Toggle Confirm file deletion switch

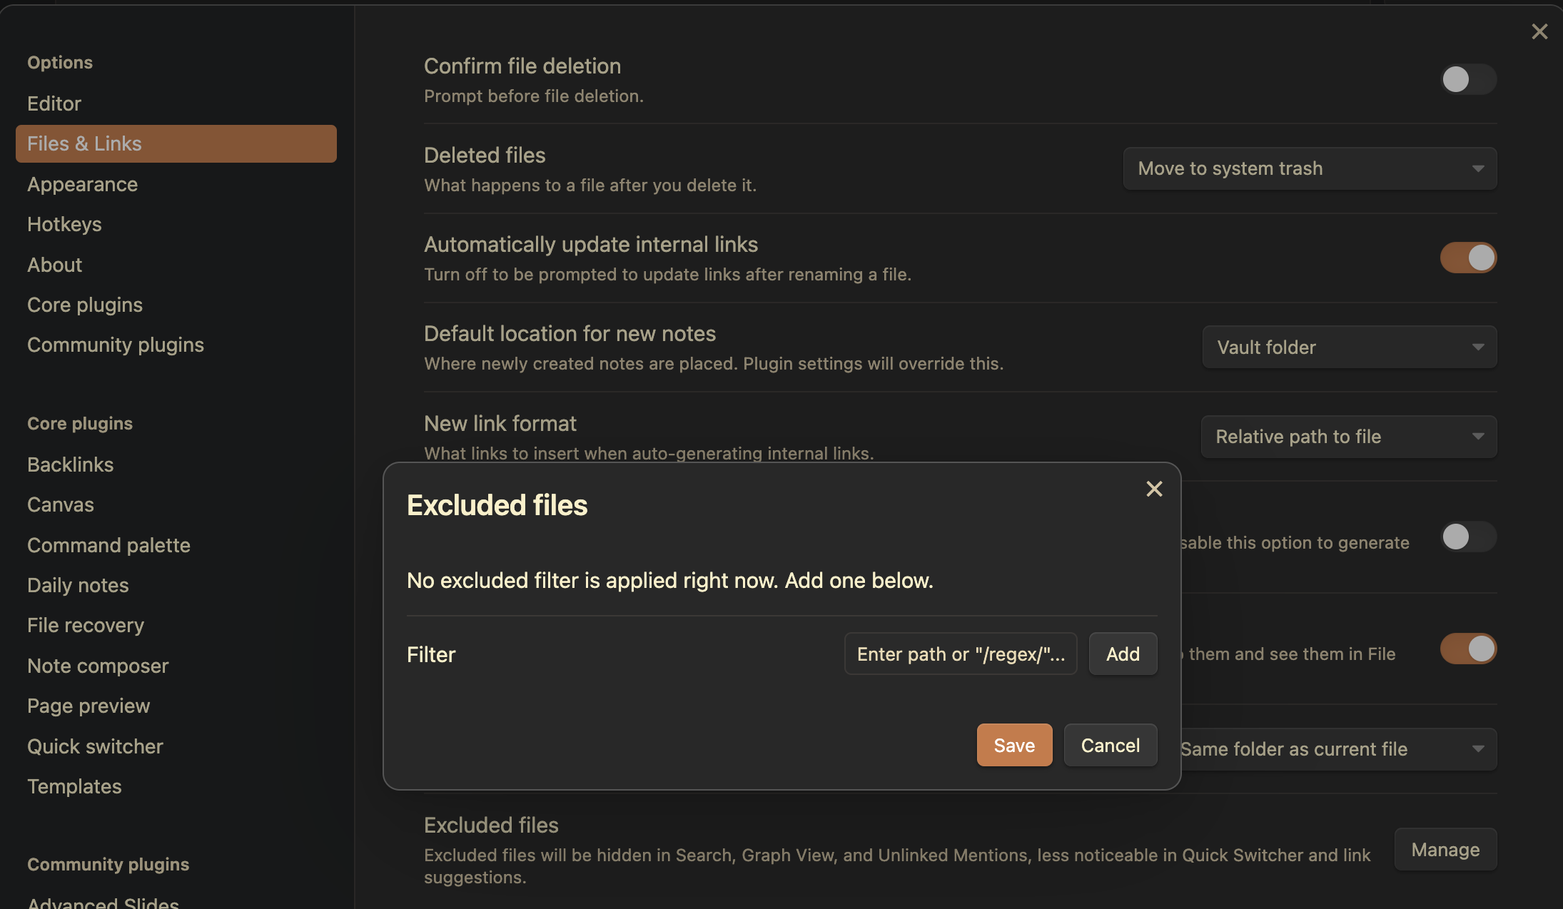(x=1467, y=79)
